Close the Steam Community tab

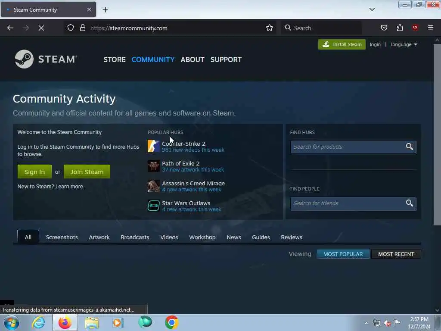pos(89,9)
